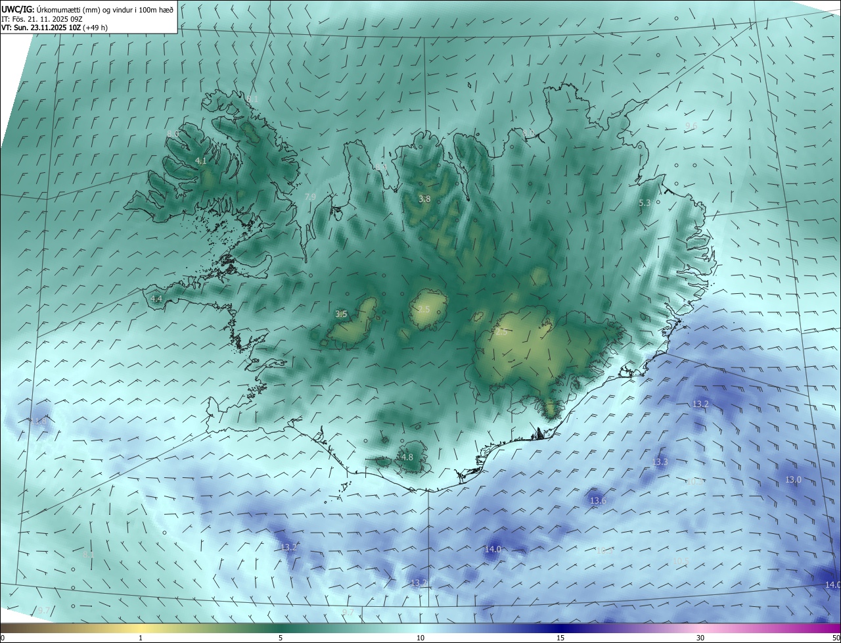Click the 5.3 value label
Screen dimensions: 841x643
[645, 203]
